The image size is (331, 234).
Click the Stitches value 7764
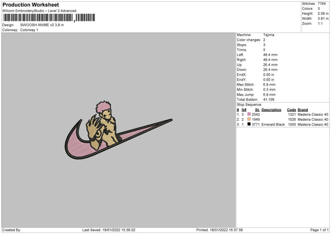[322, 4]
